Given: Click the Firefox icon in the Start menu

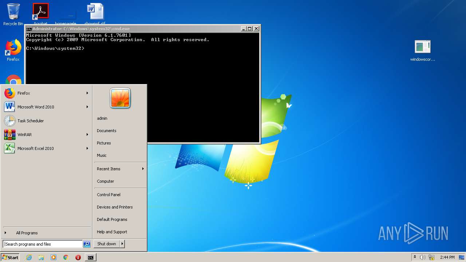Looking at the screenshot, I should tap(10, 93).
